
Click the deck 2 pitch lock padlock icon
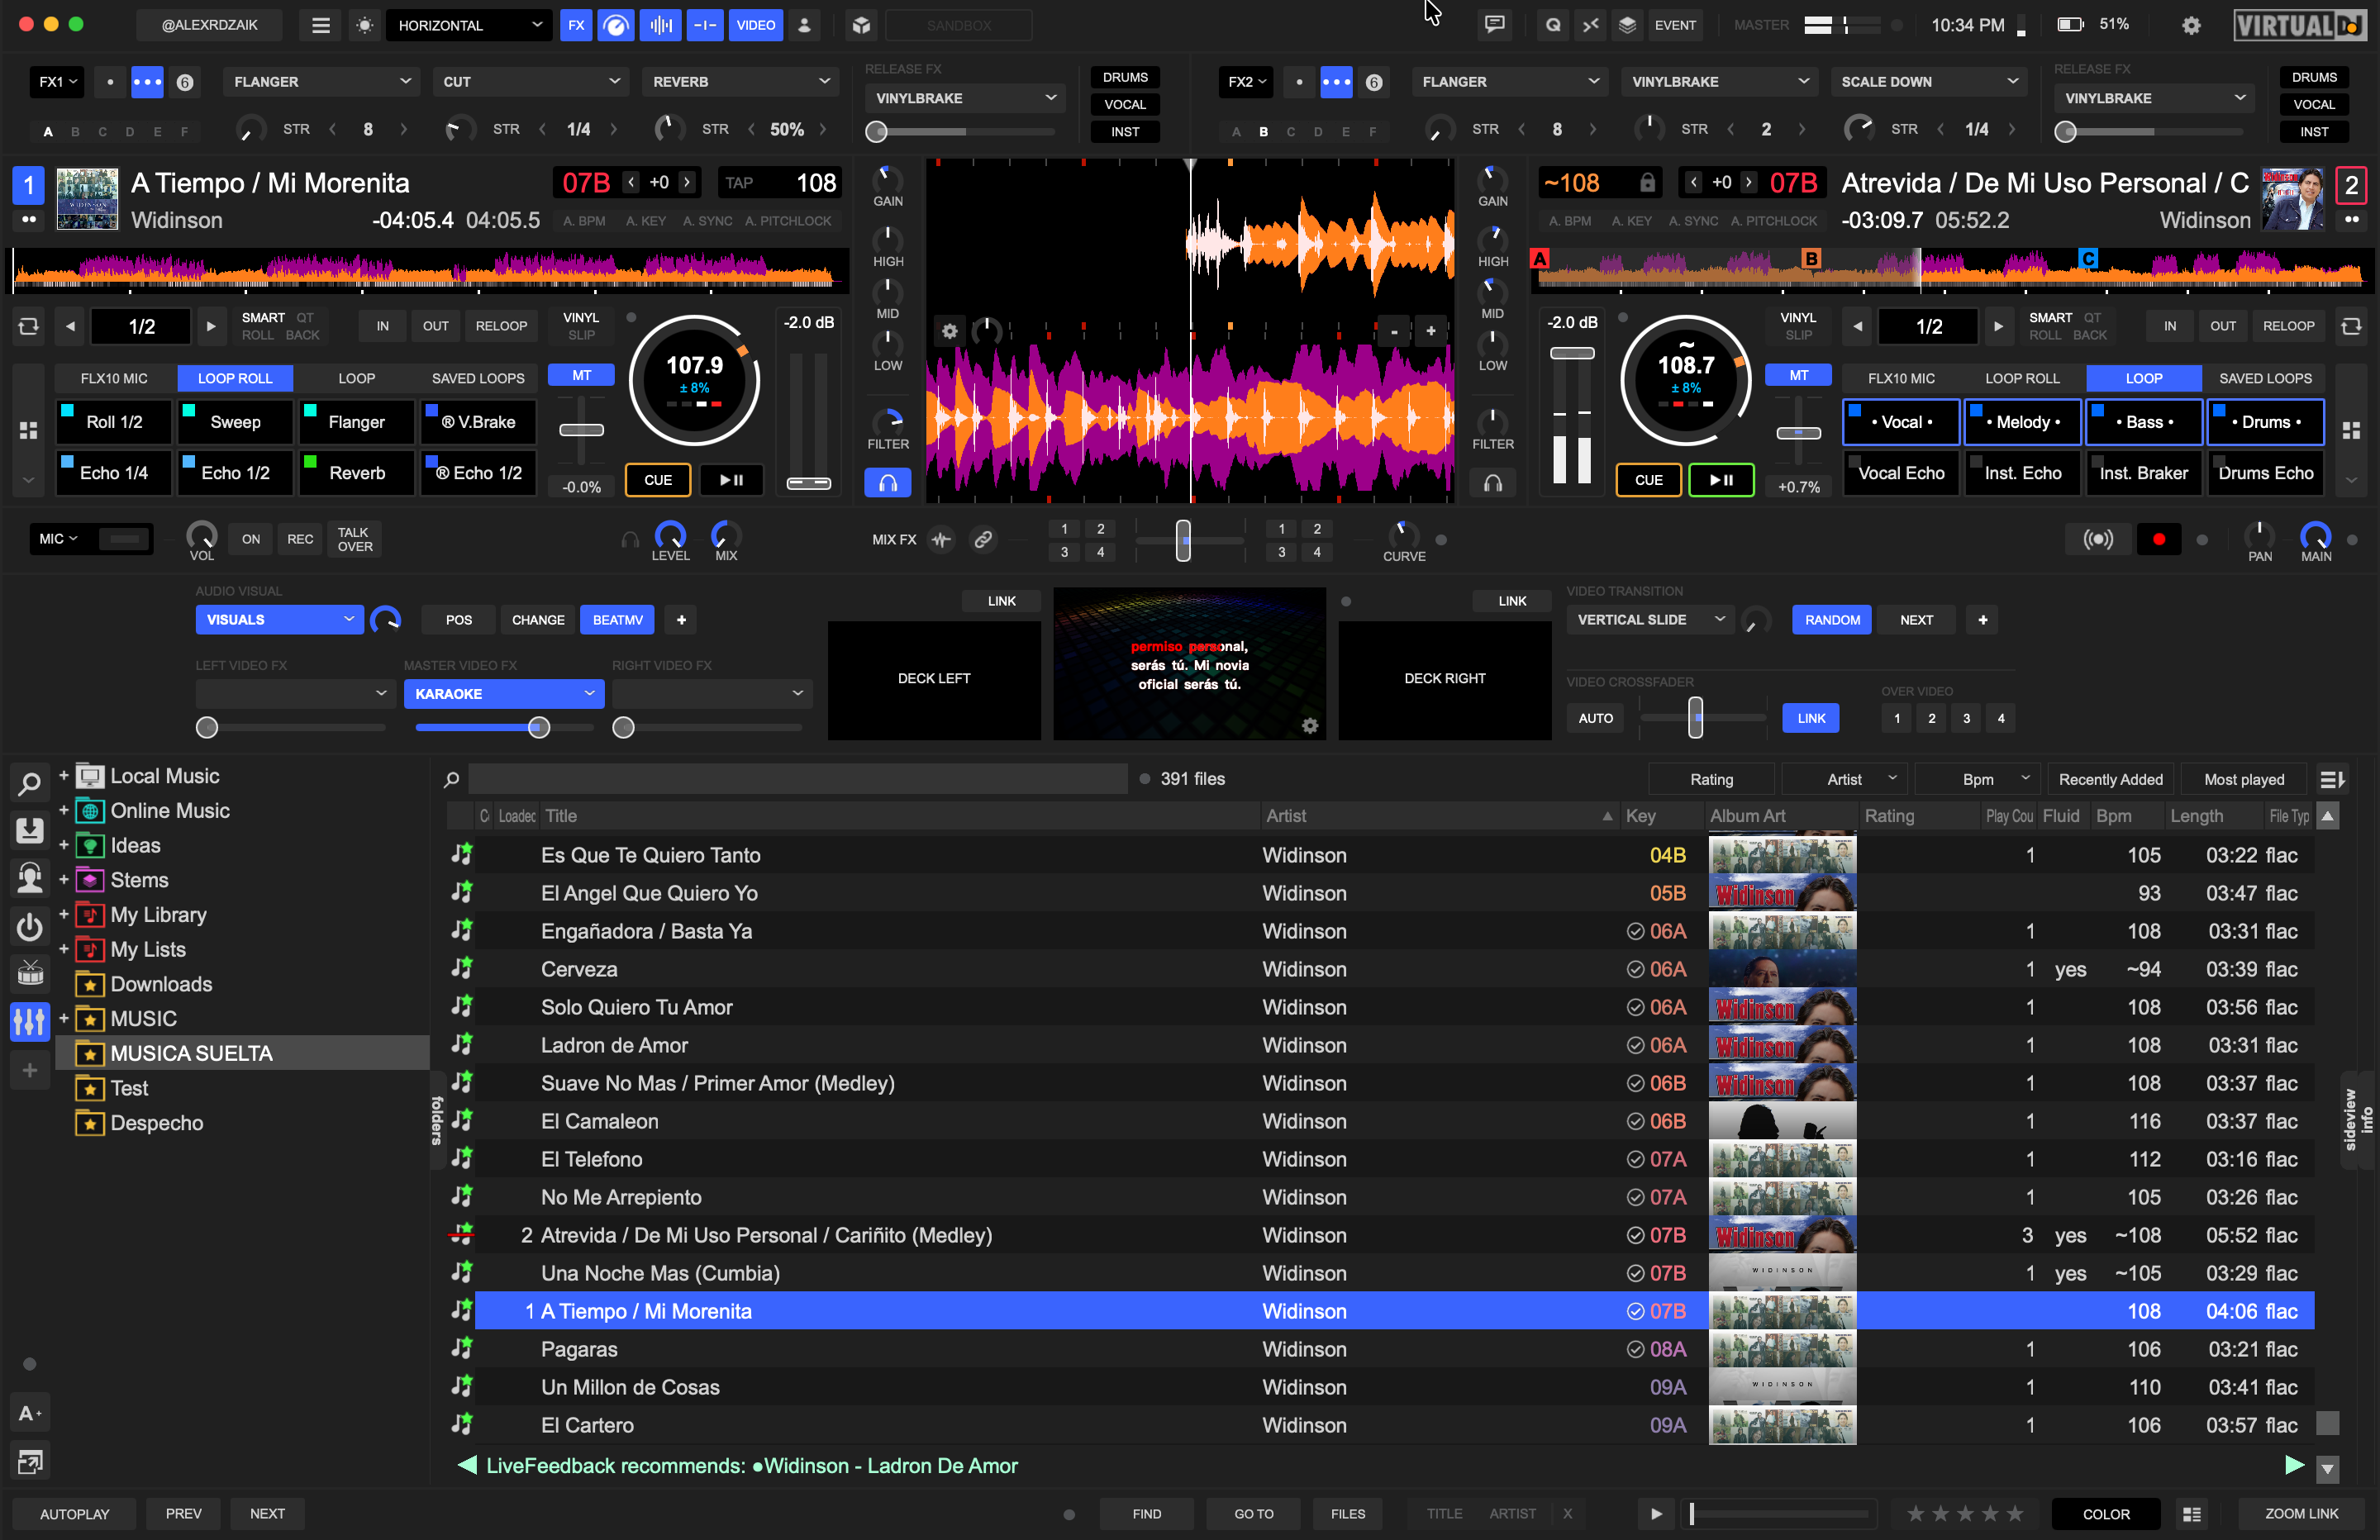coord(1647,182)
